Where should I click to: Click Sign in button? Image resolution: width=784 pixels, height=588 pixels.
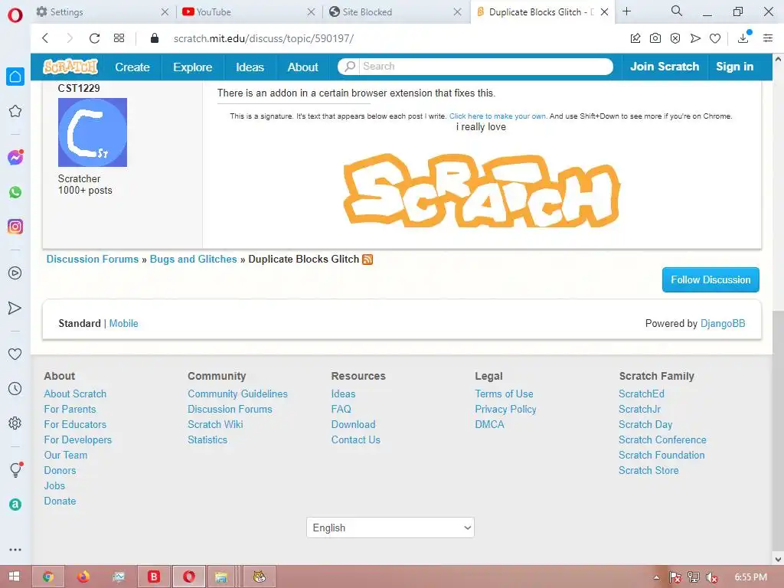click(734, 67)
